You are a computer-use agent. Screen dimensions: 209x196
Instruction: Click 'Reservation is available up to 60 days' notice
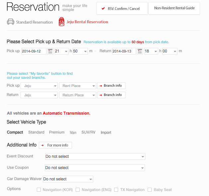pyautogui.click(x=126, y=42)
